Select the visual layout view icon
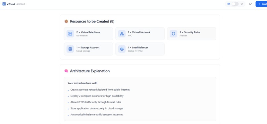 coord(229,4)
